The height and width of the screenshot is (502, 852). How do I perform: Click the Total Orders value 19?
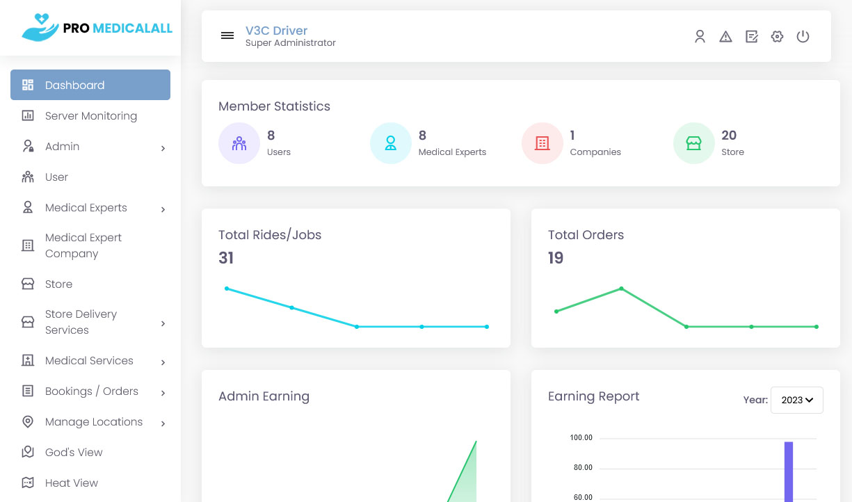click(556, 258)
